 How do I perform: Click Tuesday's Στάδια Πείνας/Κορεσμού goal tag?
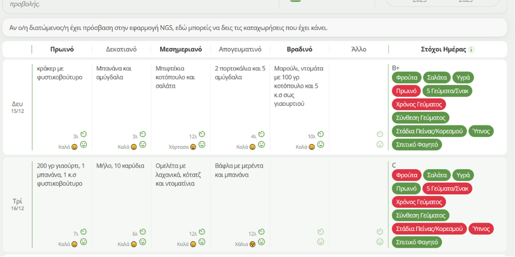pyautogui.click(x=428, y=228)
